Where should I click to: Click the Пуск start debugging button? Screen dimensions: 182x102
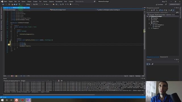tap(46, 5)
